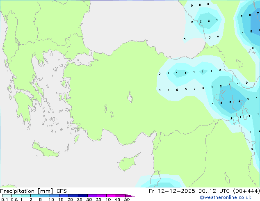
Task: Pick the 10–15 mm legend swatch
Action: point(55,196)
